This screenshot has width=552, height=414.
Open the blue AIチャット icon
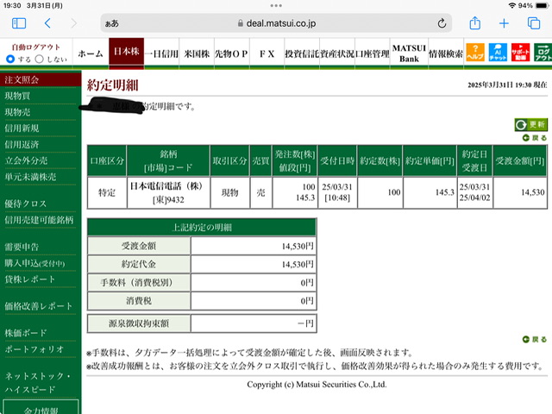(498, 52)
